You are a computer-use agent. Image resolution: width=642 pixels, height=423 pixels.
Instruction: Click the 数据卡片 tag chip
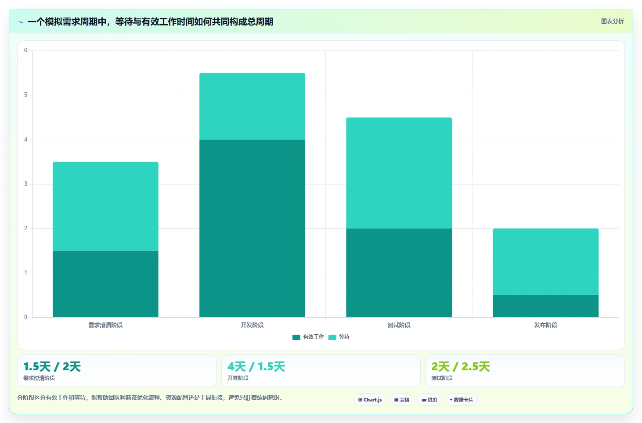pyautogui.click(x=462, y=400)
